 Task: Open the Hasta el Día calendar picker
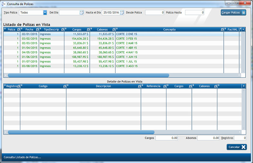(x=122, y=13)
